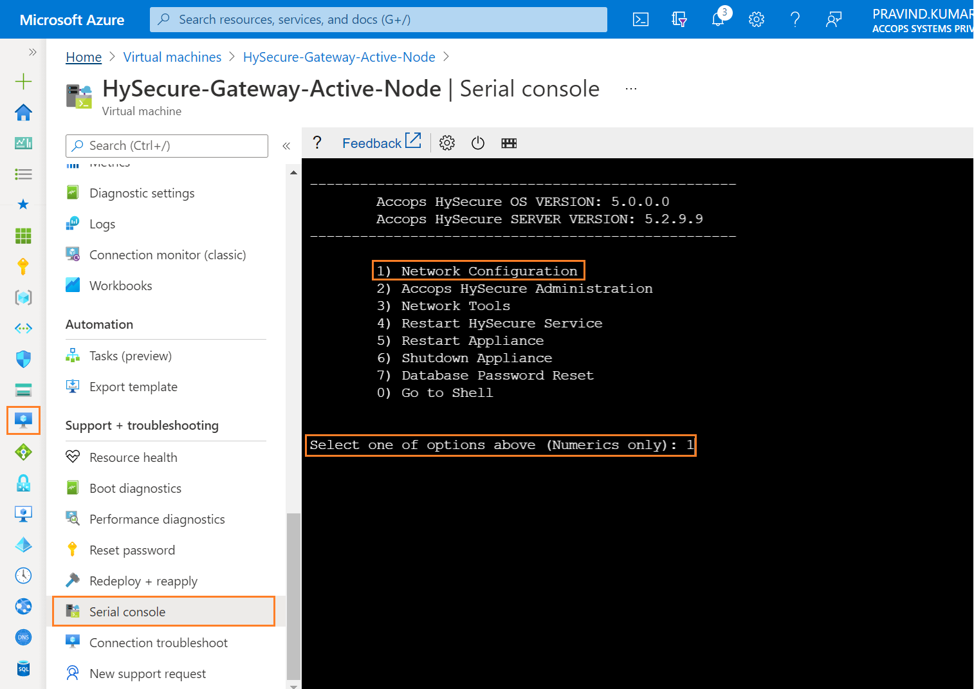Click the resource menu Search (Ctrl+/) field

point(167,146)
